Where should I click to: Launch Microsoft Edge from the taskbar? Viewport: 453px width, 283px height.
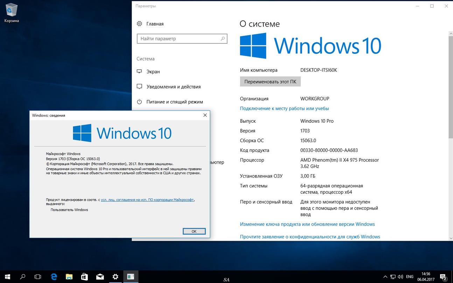point(54,276)
